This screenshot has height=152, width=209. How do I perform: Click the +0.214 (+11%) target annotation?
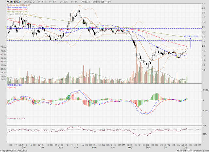click(190, 36)
